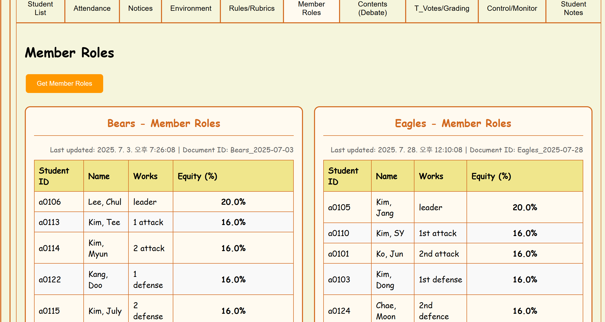Open the Notices tab
This screenshot has width=605, height=322.
coord(140,9)
